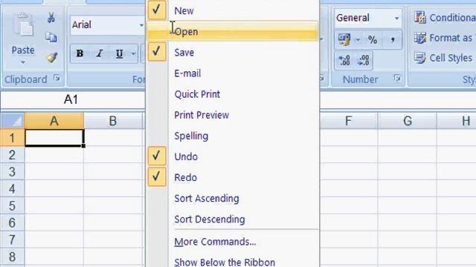Select row 5 header
476x267 pixels.
click(x=12, y=206)
